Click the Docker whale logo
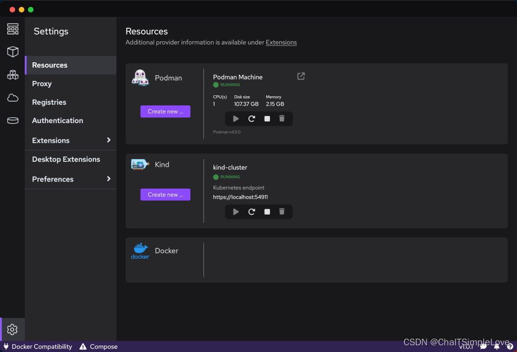 point(140,251)
